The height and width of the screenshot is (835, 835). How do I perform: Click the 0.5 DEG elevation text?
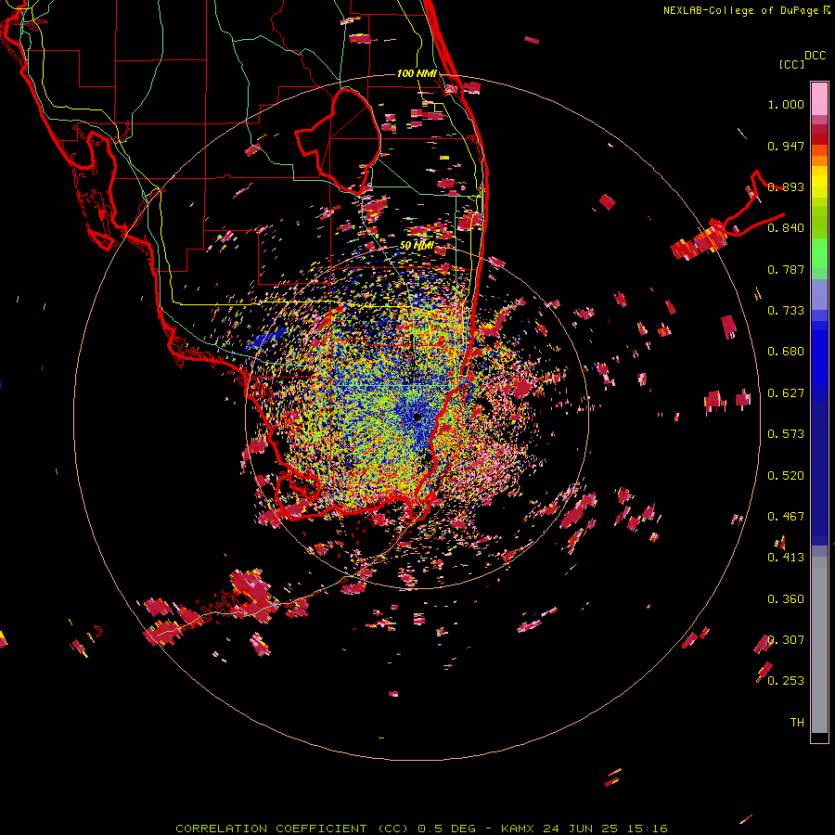coord(447,829)
